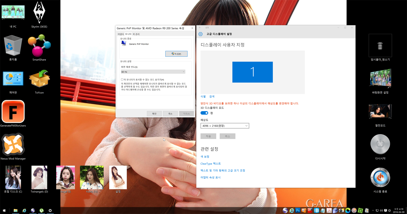Open the Action Center notification icon
The width and height of the screenshot is (407, 214).
[386, 211]
